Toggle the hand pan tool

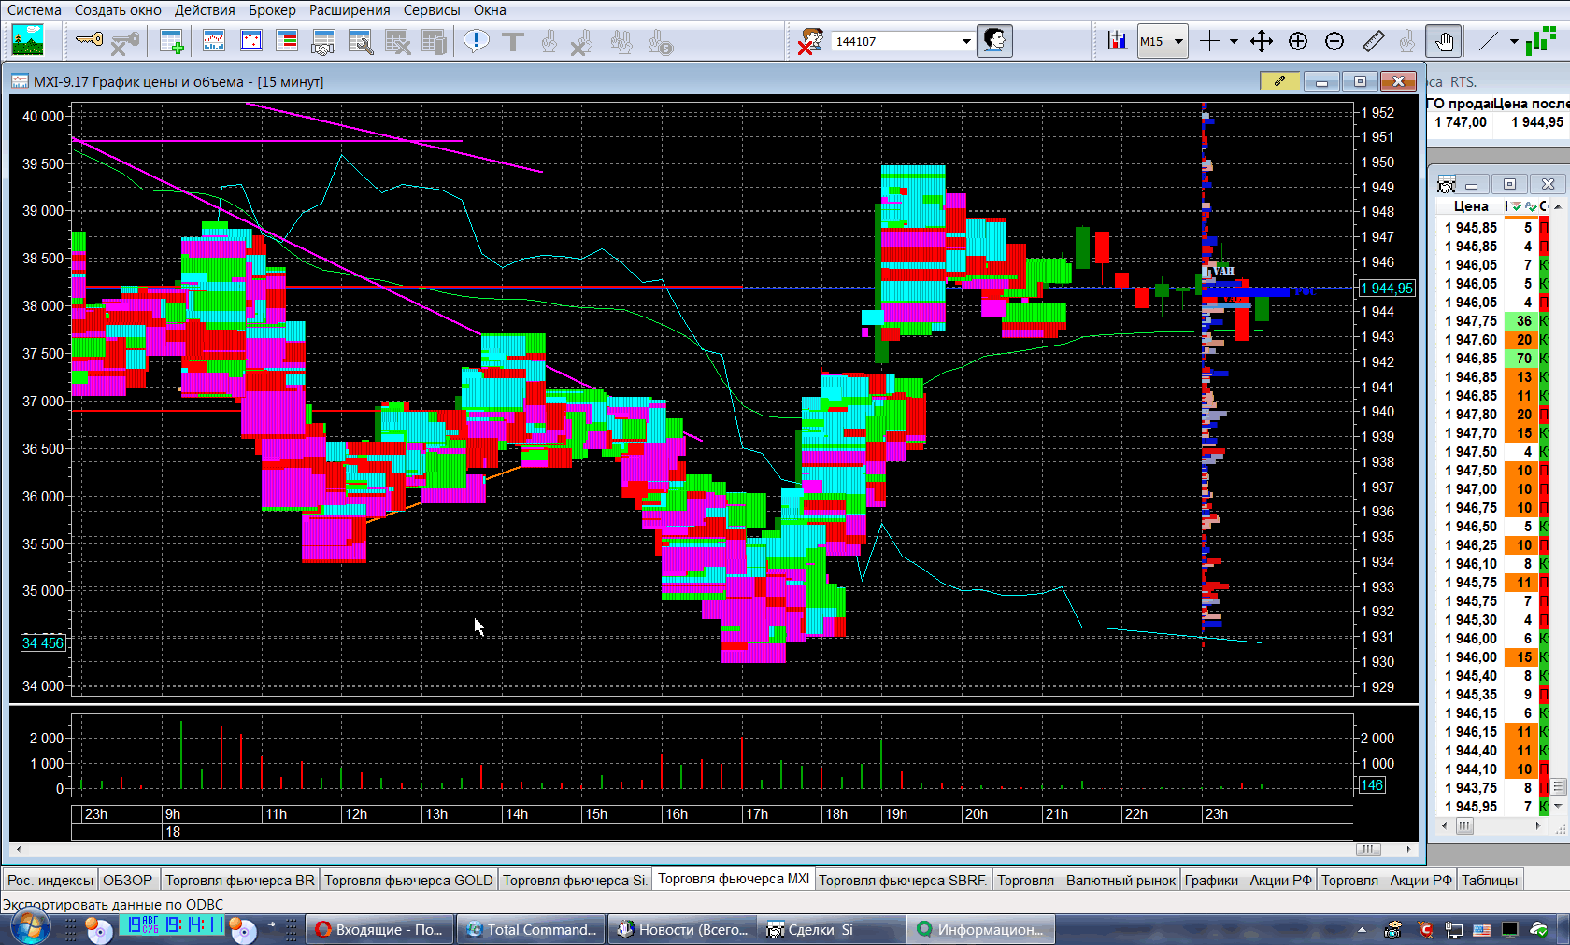tap(1444, 41)
